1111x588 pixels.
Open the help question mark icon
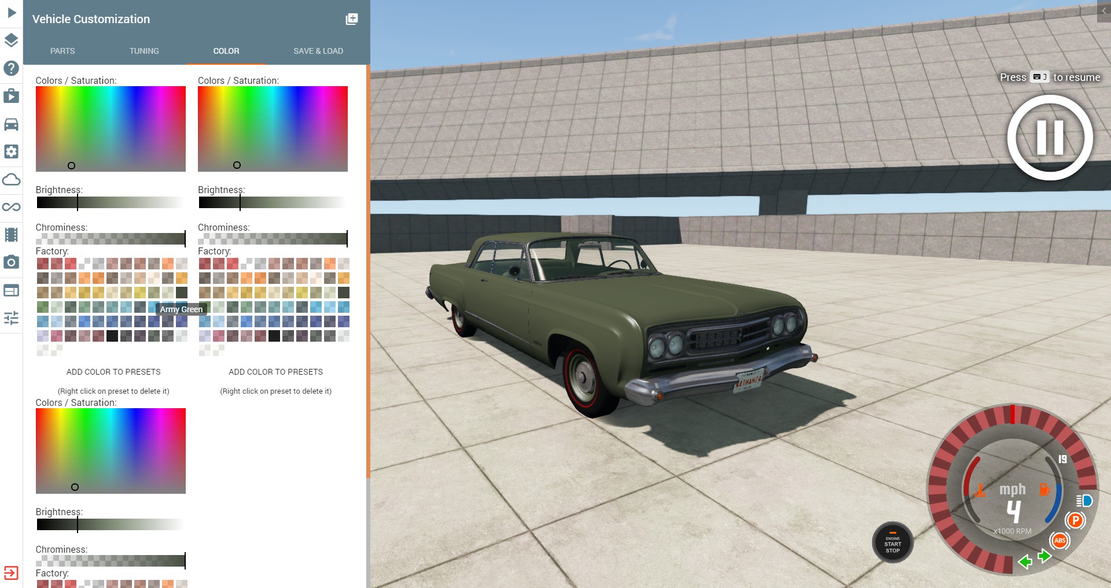click(11, 68)
